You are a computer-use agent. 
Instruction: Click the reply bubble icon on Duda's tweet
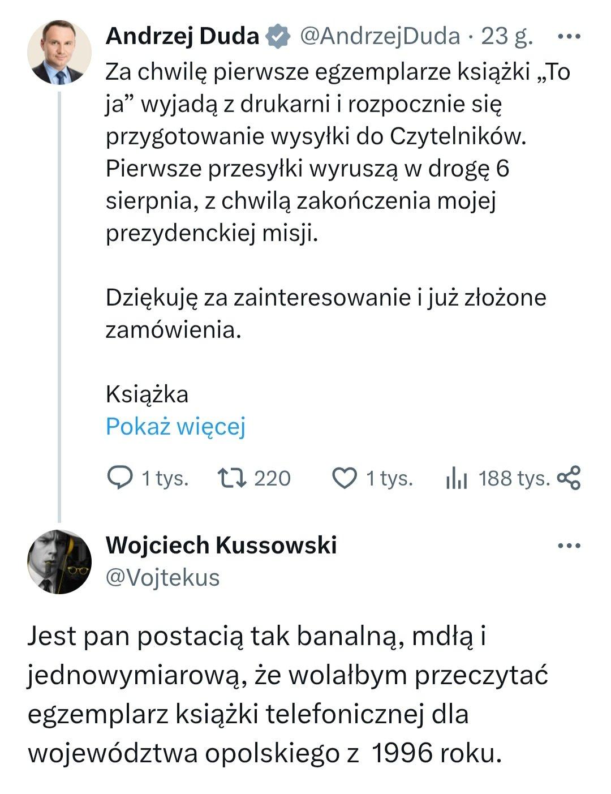coord(120,478)
